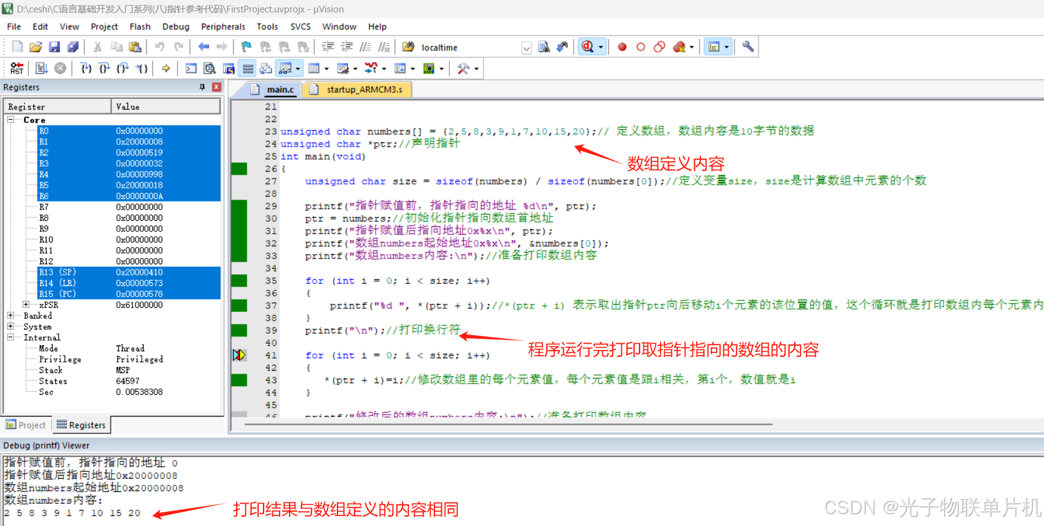Open the File menu
The height and width of the screenshot is (526, 1044).
tap(14, 27)
